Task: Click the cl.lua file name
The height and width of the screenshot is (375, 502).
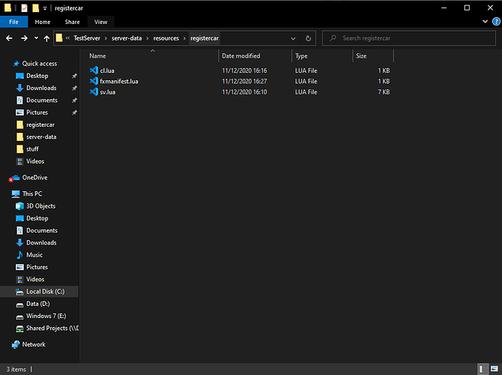Action: (107, 70)
